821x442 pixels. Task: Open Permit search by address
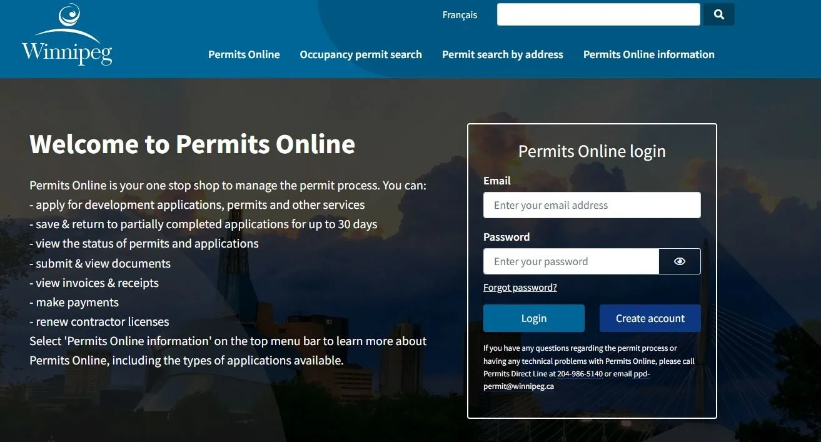(503, 54)
